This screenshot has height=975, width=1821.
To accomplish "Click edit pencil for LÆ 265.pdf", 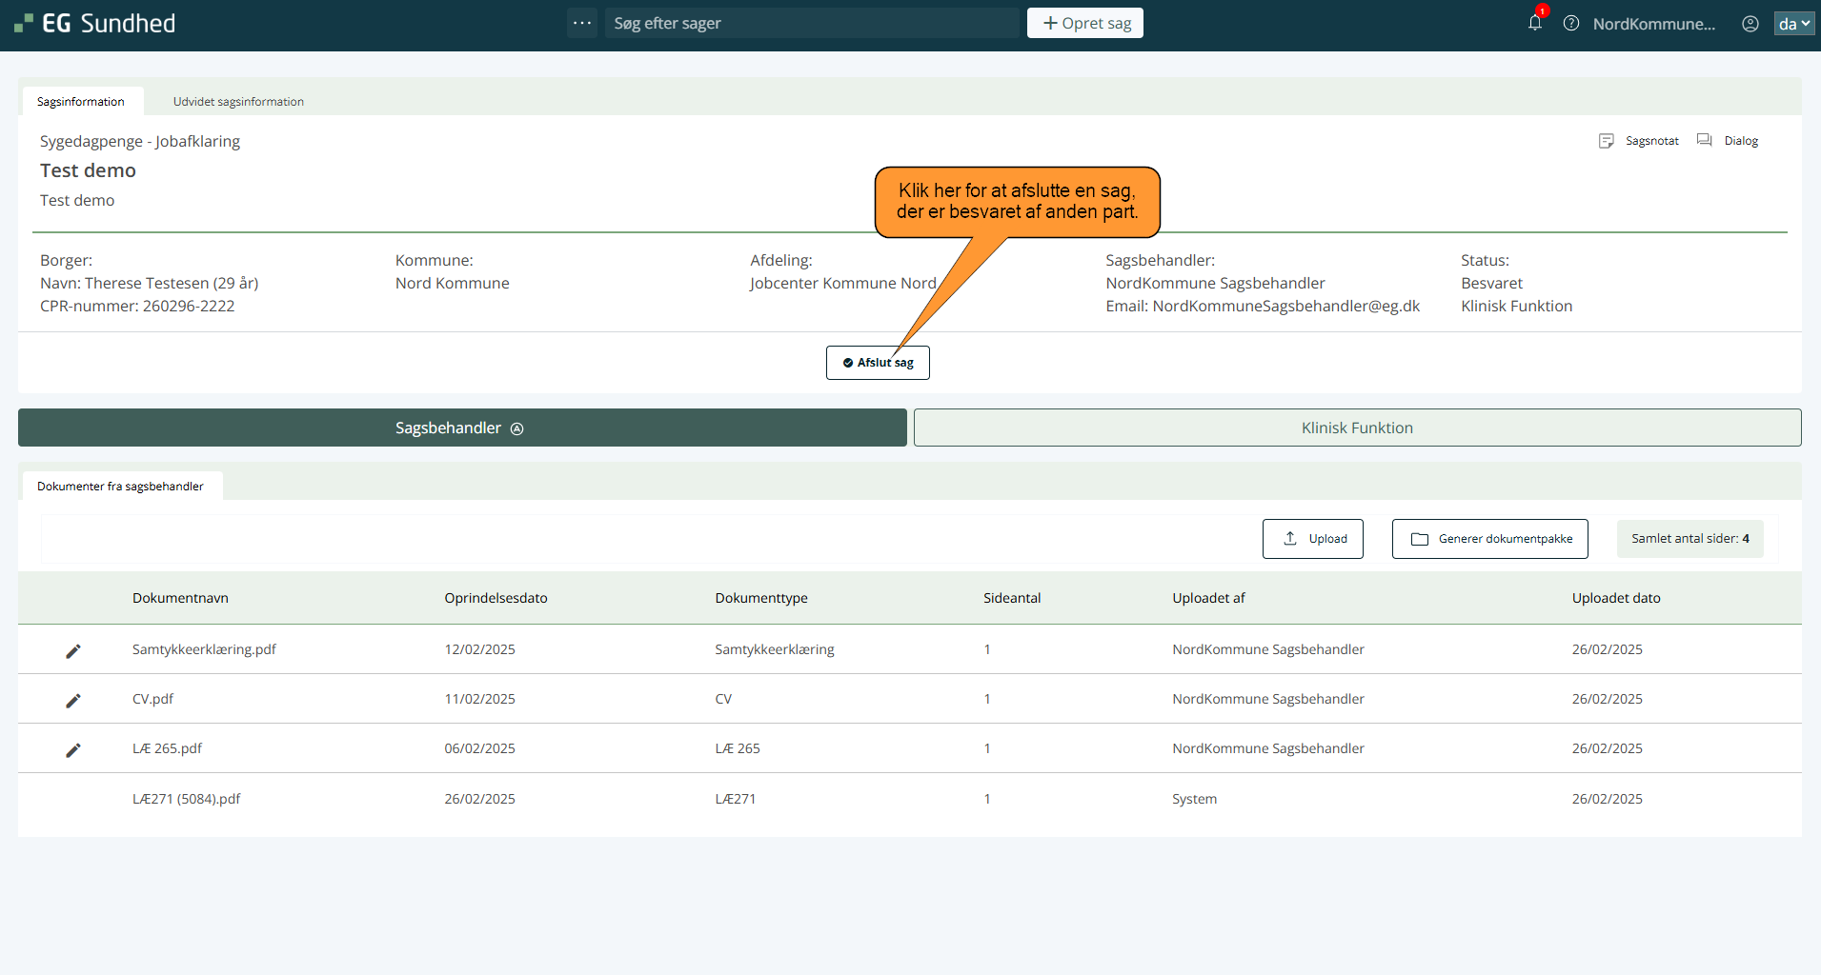I will (73, 749).
